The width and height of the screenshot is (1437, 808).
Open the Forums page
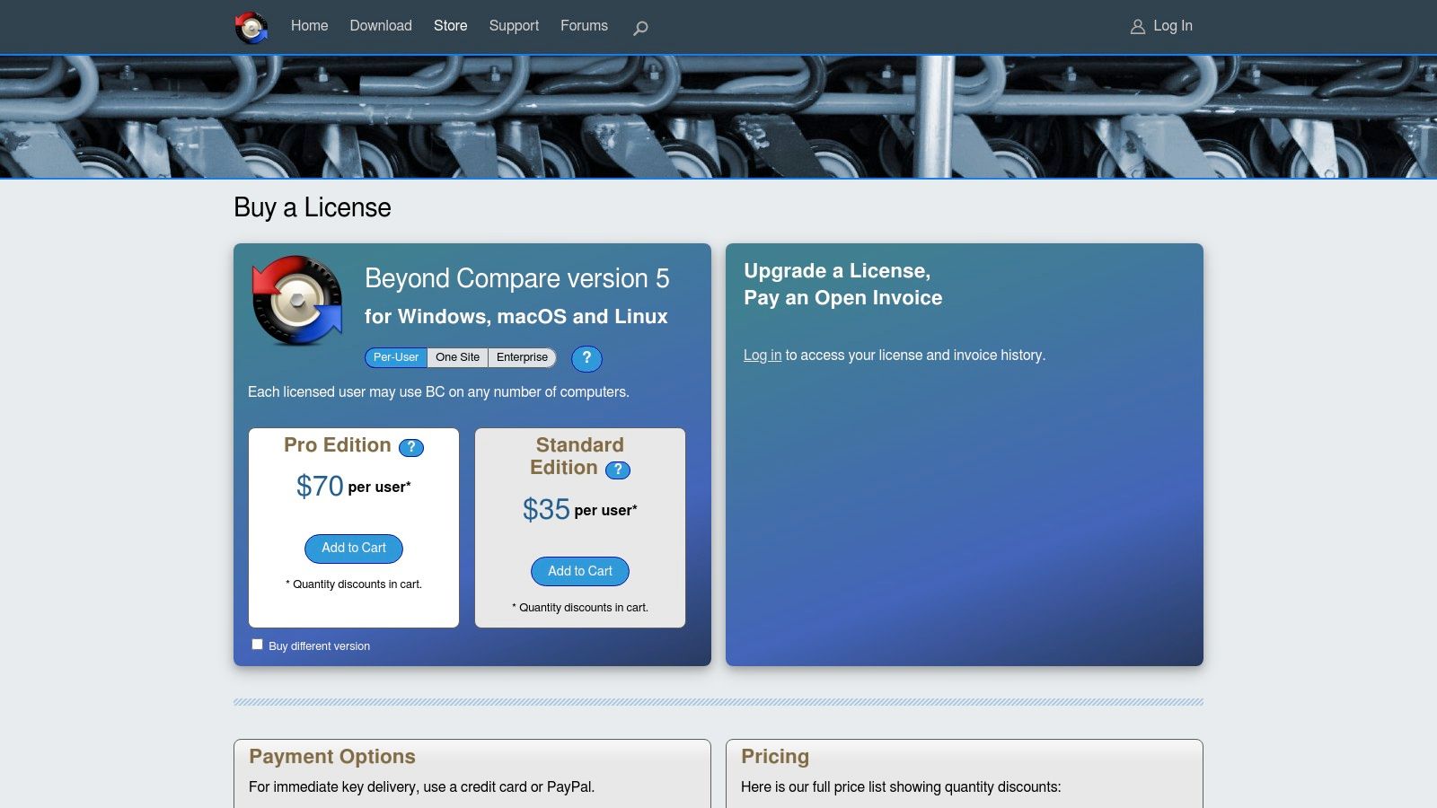(584, 26)
